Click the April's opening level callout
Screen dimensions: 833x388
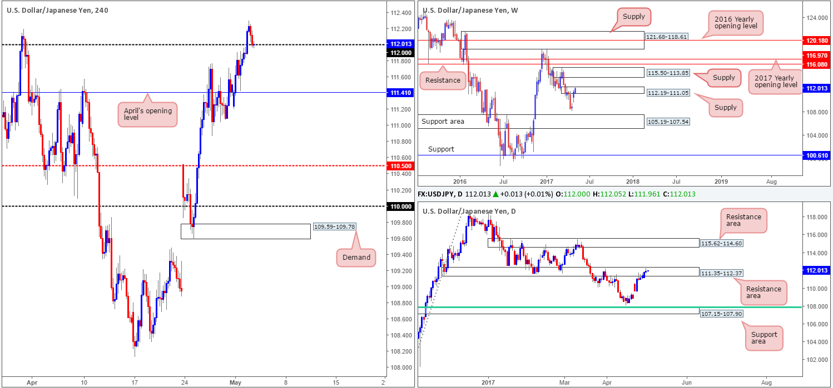pyautogui.click(x=147, y=115)
